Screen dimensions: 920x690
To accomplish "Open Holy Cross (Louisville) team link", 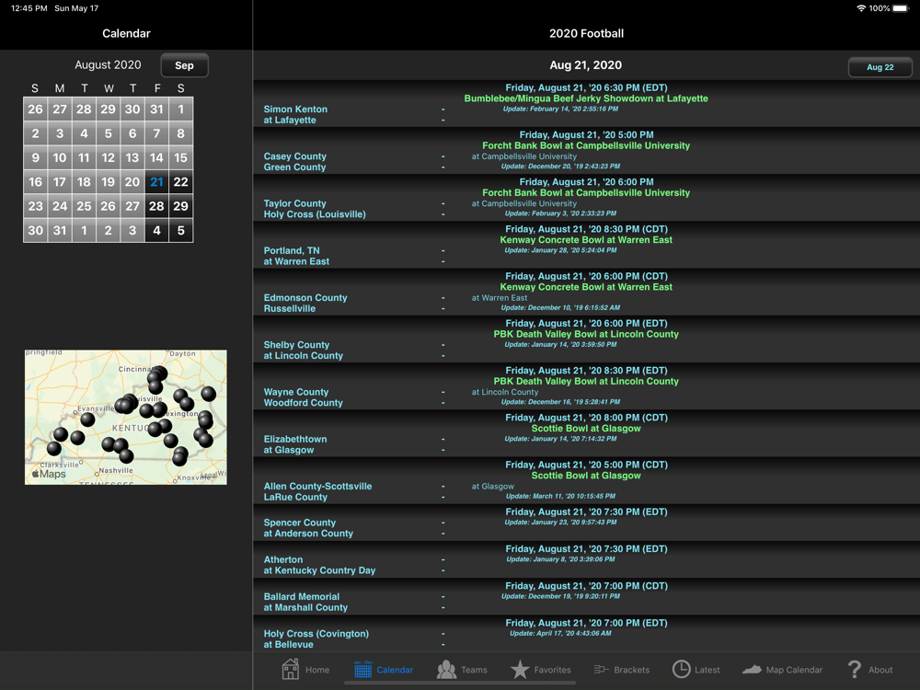I will 315,214.
